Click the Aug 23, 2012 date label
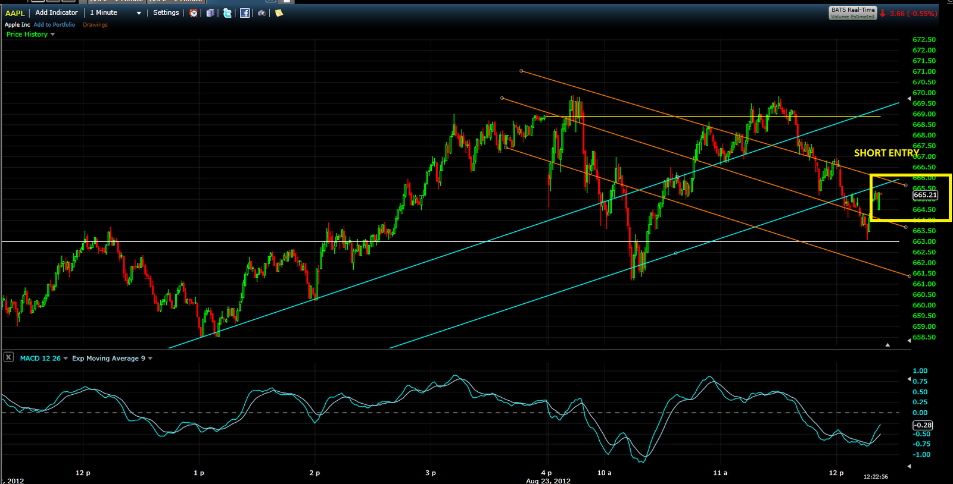The image size is (953, 484). point(548,480)
